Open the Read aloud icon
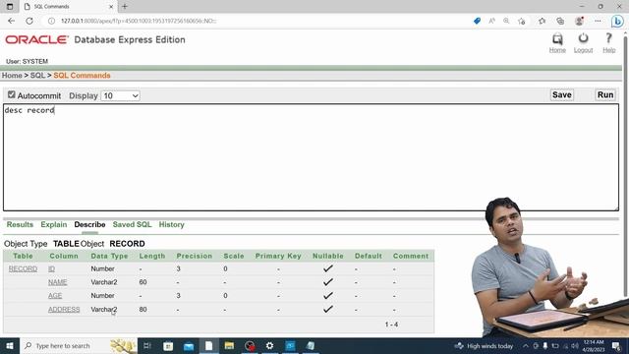This screenshot has width=629, height=354. point(491,21)
